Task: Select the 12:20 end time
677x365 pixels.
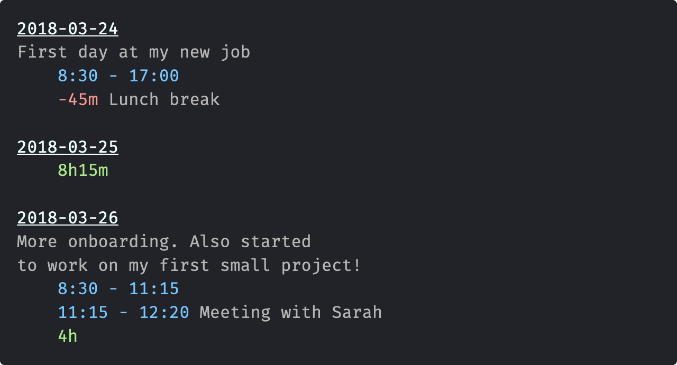Action: 164,313
